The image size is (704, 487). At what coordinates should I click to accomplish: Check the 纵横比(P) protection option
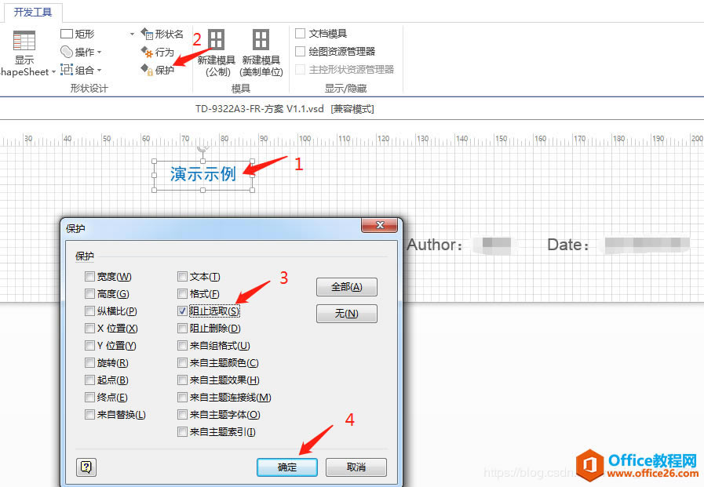pos(89,311)
